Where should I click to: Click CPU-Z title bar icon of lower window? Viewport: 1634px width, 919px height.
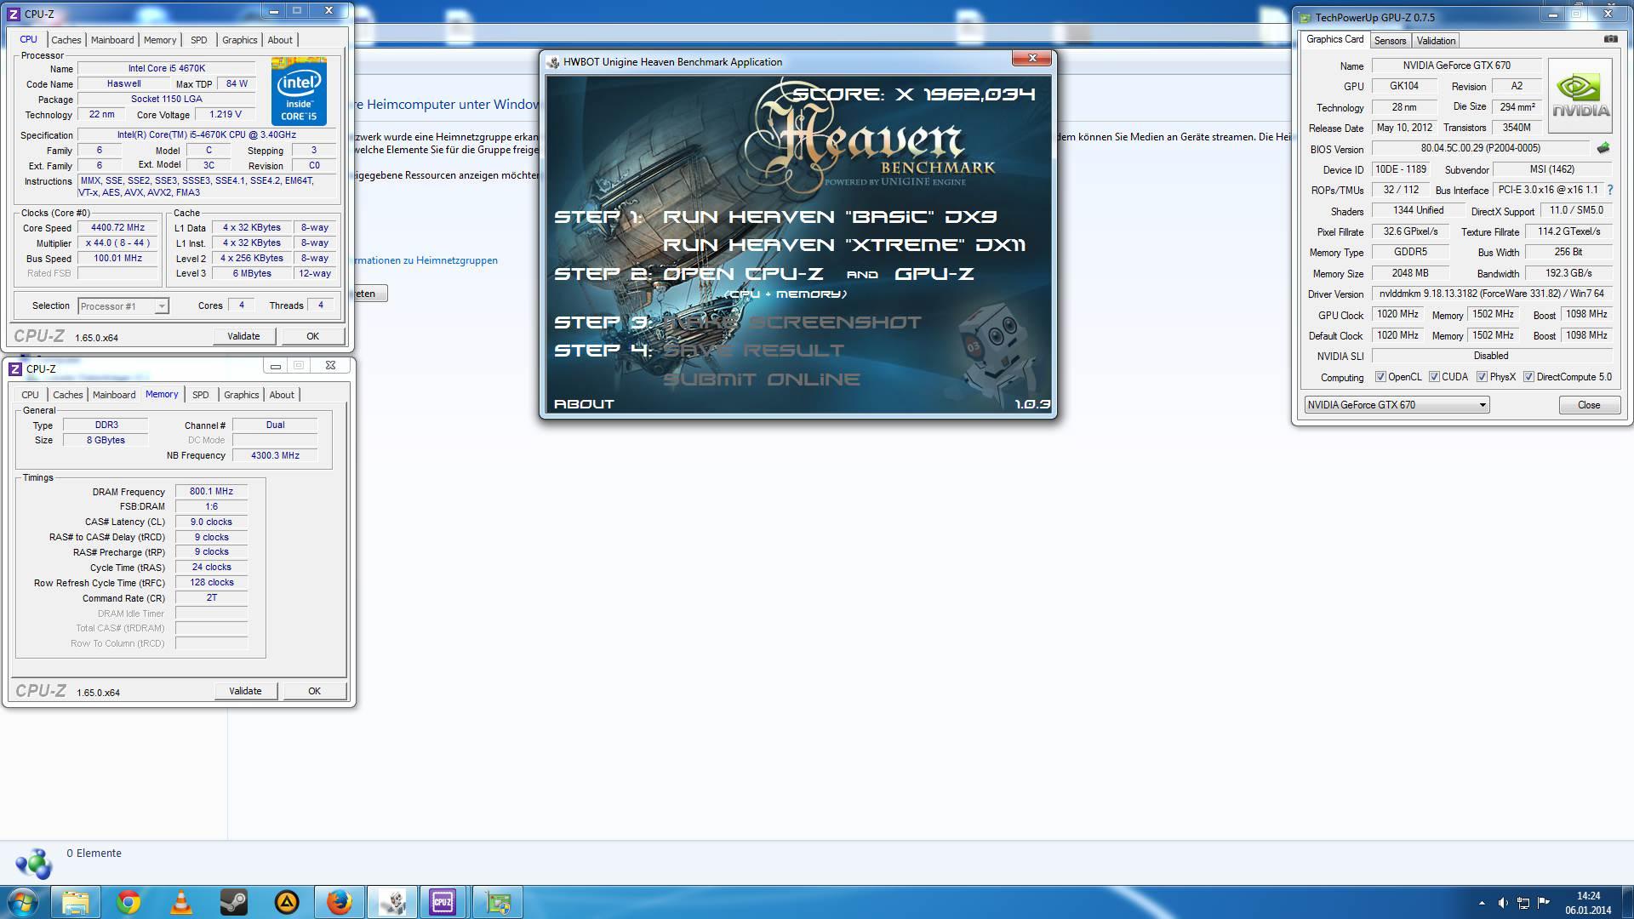14,368
